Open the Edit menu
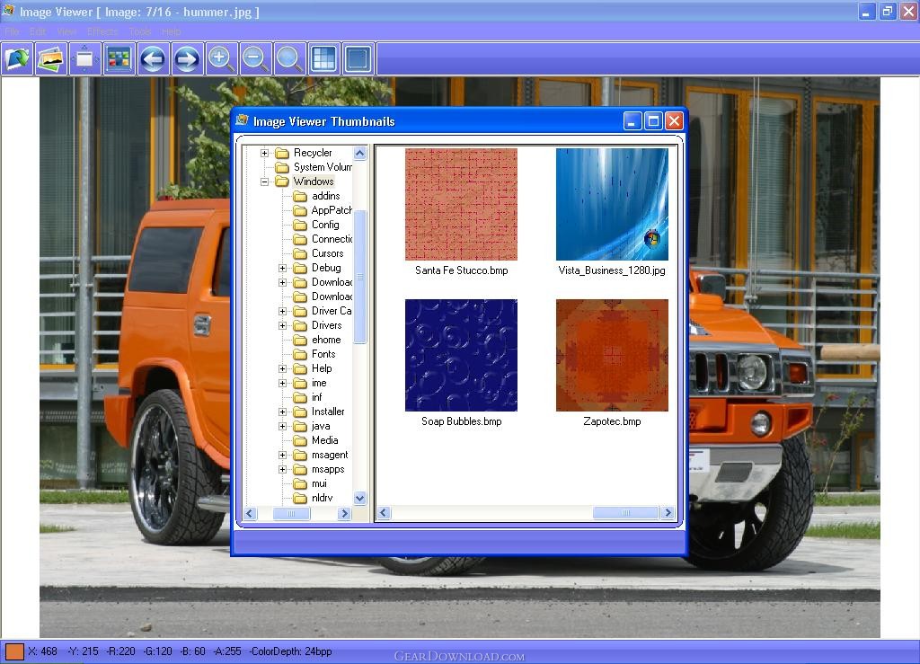Screen dimensions: 920x664 pyautogui.click(x=38, y=31)
